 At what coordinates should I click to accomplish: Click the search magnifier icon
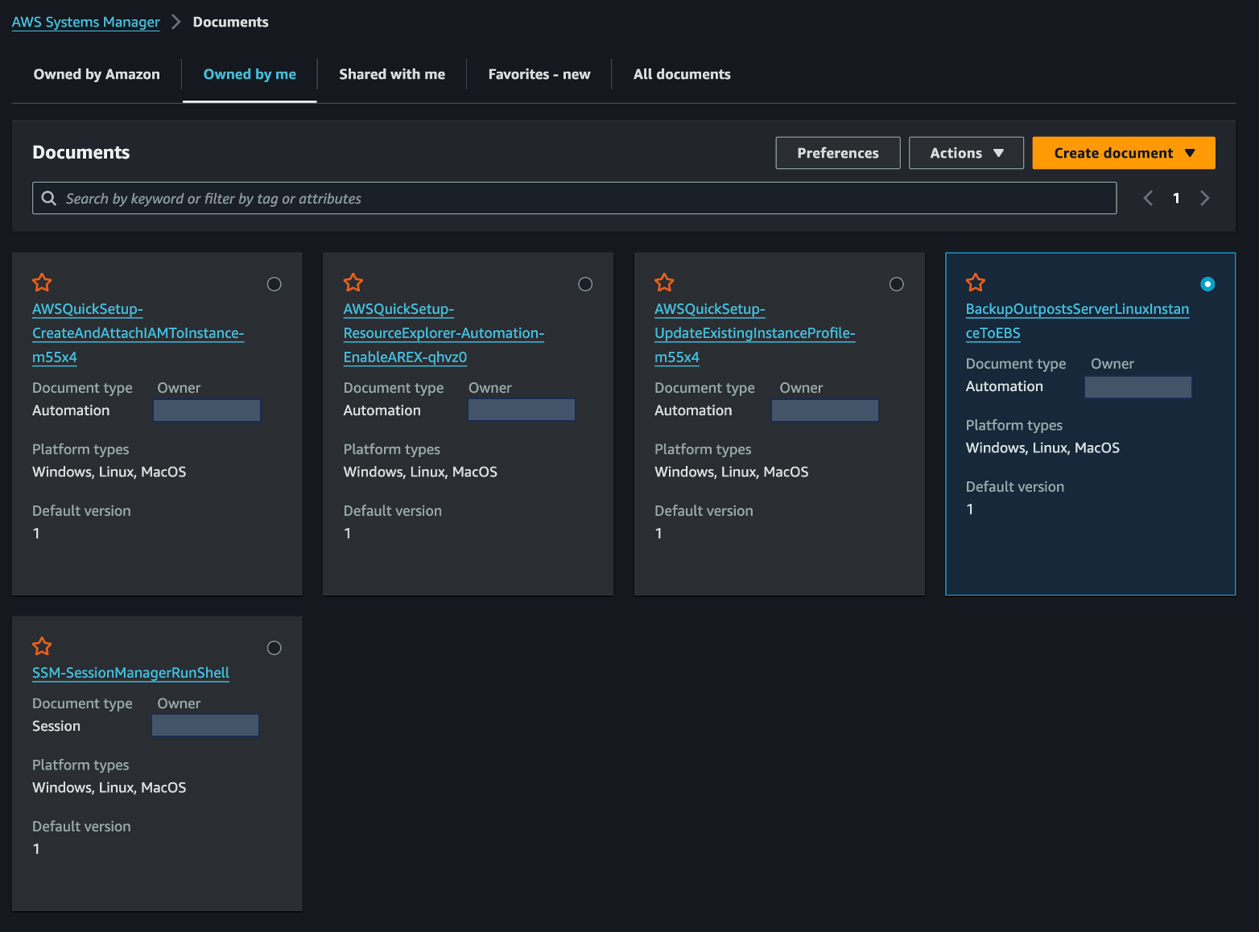(49, 198)
